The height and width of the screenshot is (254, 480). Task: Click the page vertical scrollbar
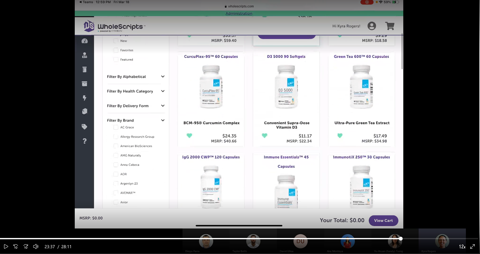pos(402,51)
